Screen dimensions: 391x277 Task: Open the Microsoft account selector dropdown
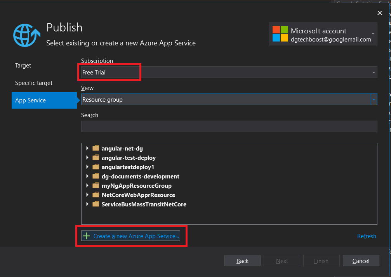pyautogui.click(x=373, y=34)
